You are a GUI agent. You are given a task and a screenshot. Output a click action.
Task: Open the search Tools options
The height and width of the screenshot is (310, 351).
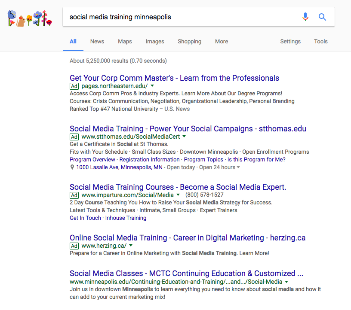click(321, 41)
